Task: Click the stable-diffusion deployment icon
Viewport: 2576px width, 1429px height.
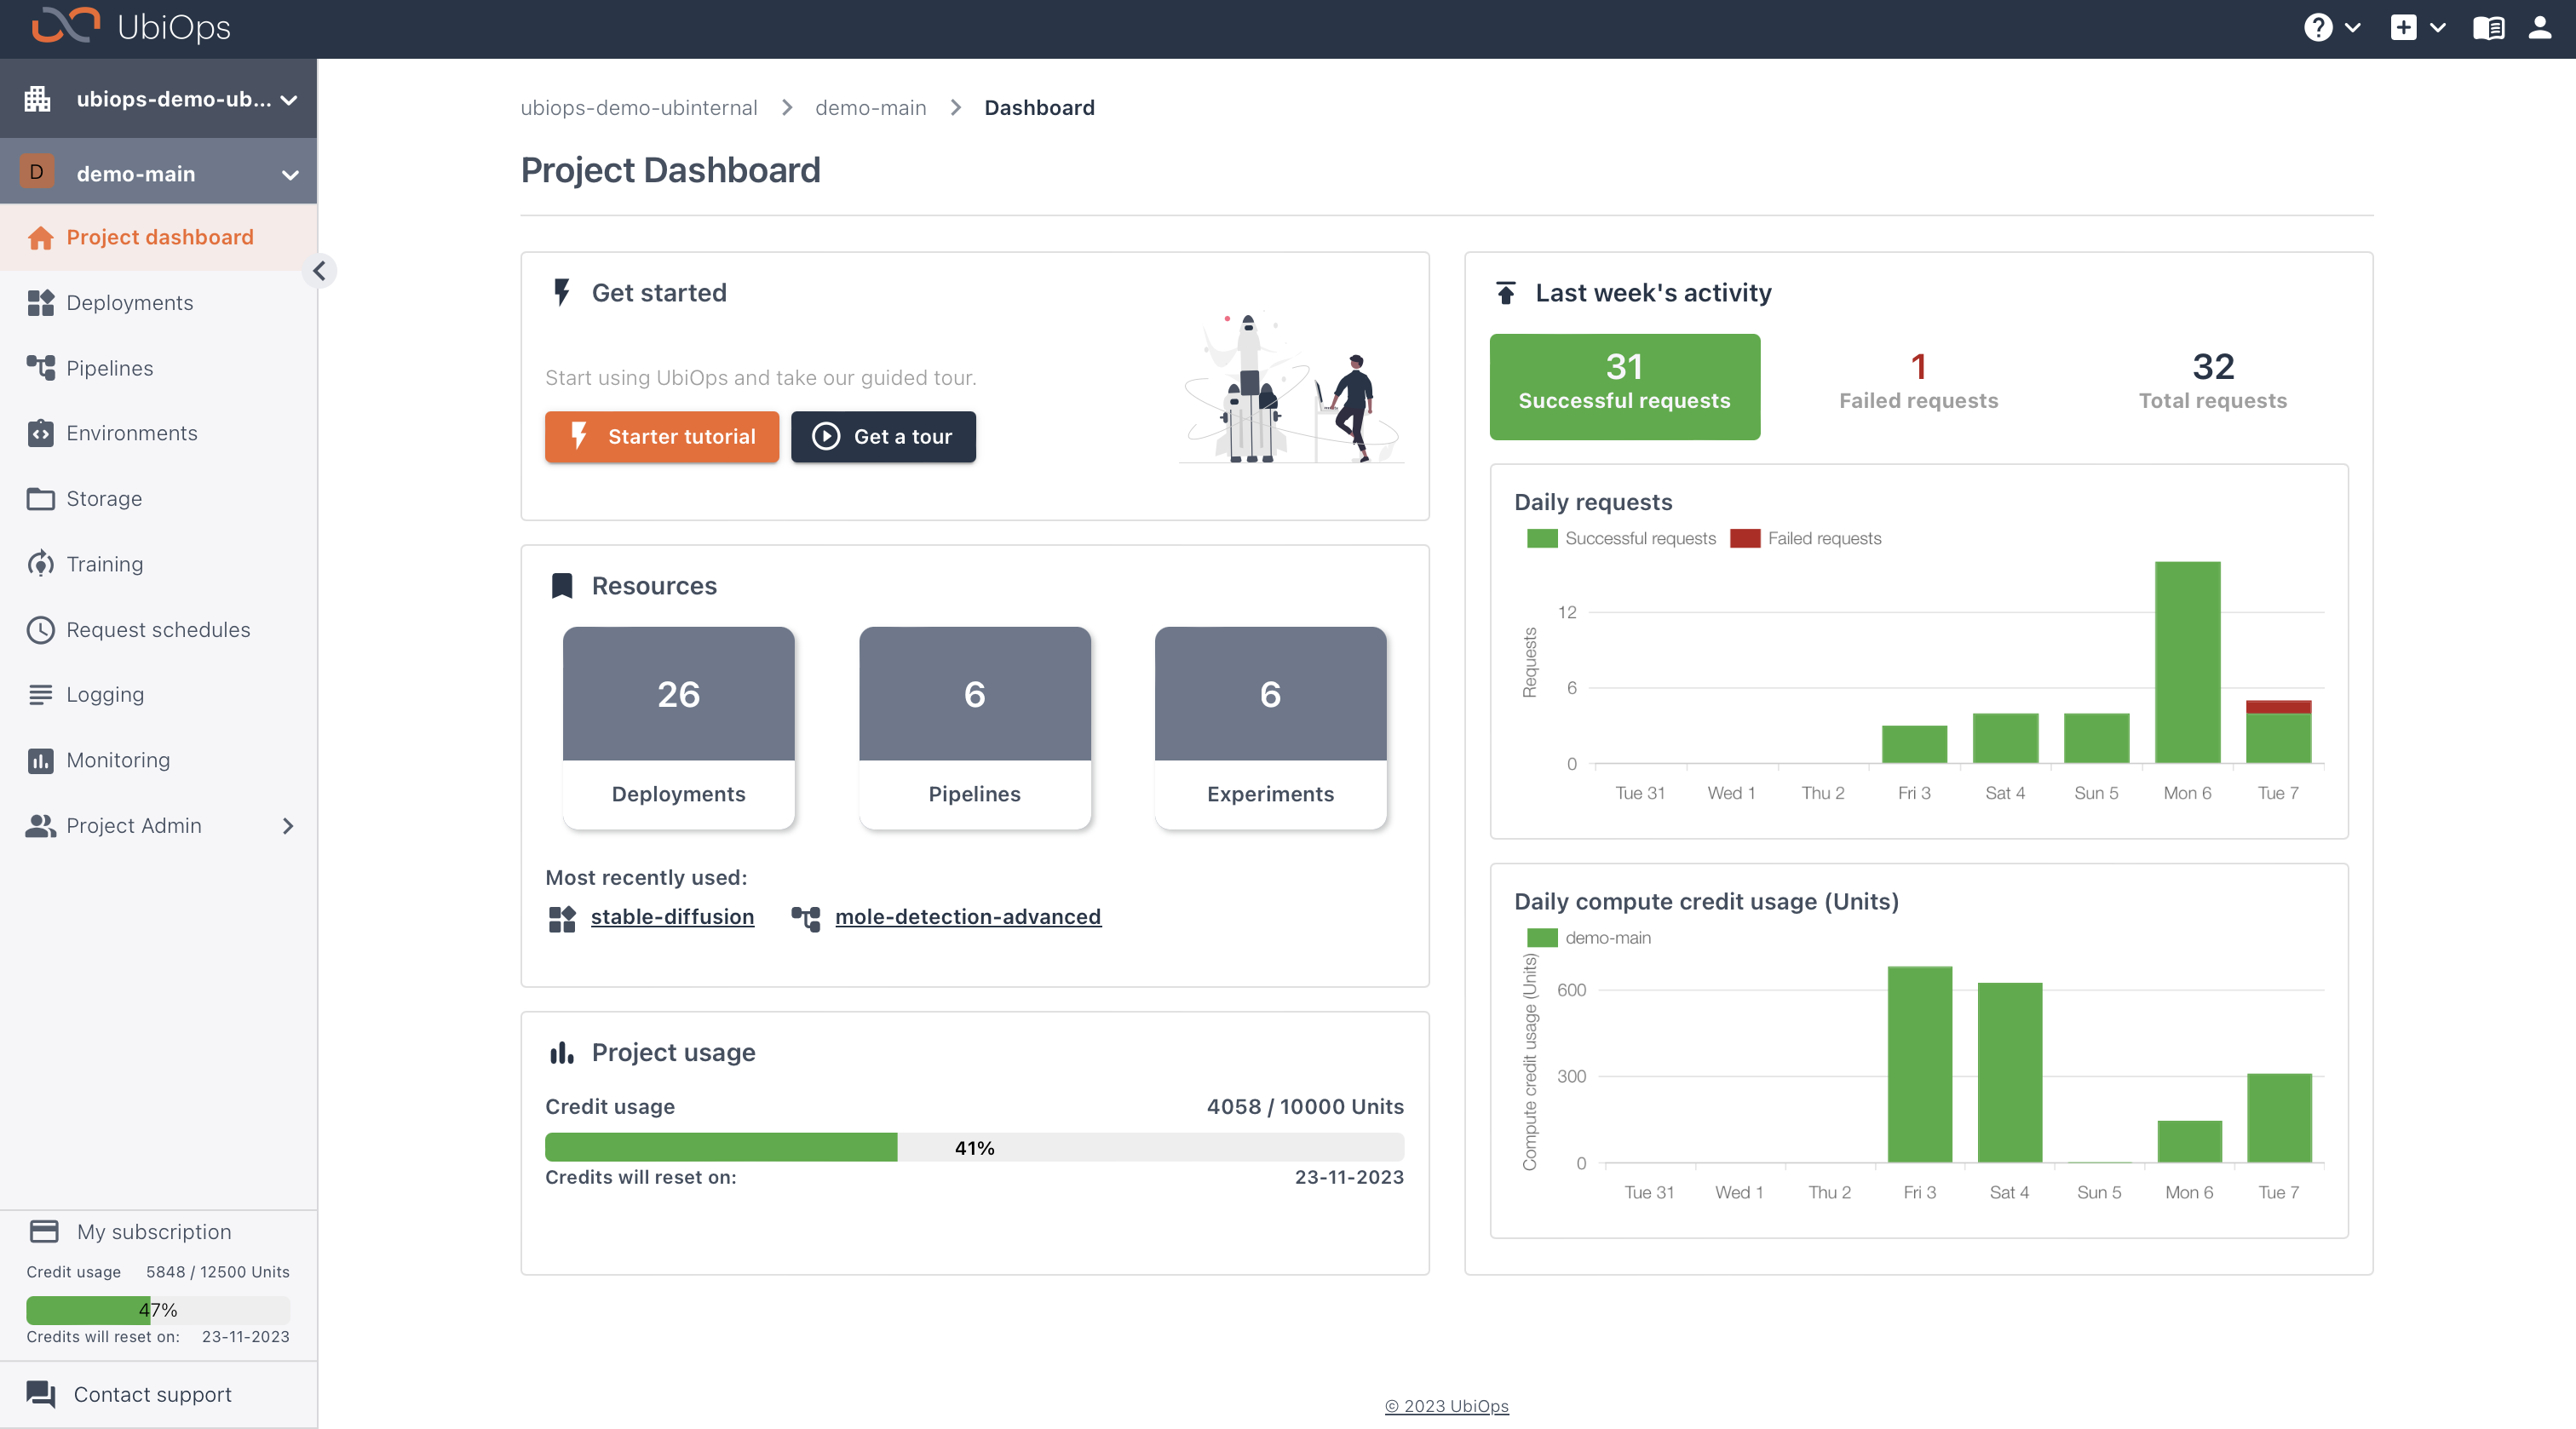Action: (562, 918)
